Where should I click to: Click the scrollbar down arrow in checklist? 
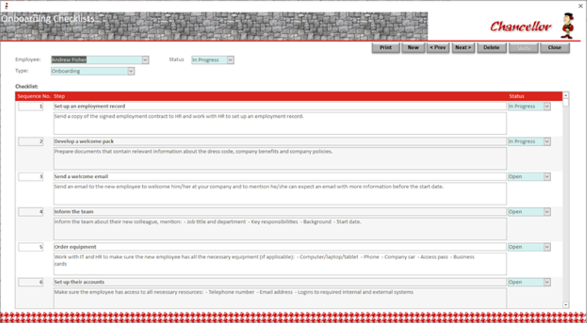pyautogui.click(x=565, y=305)
